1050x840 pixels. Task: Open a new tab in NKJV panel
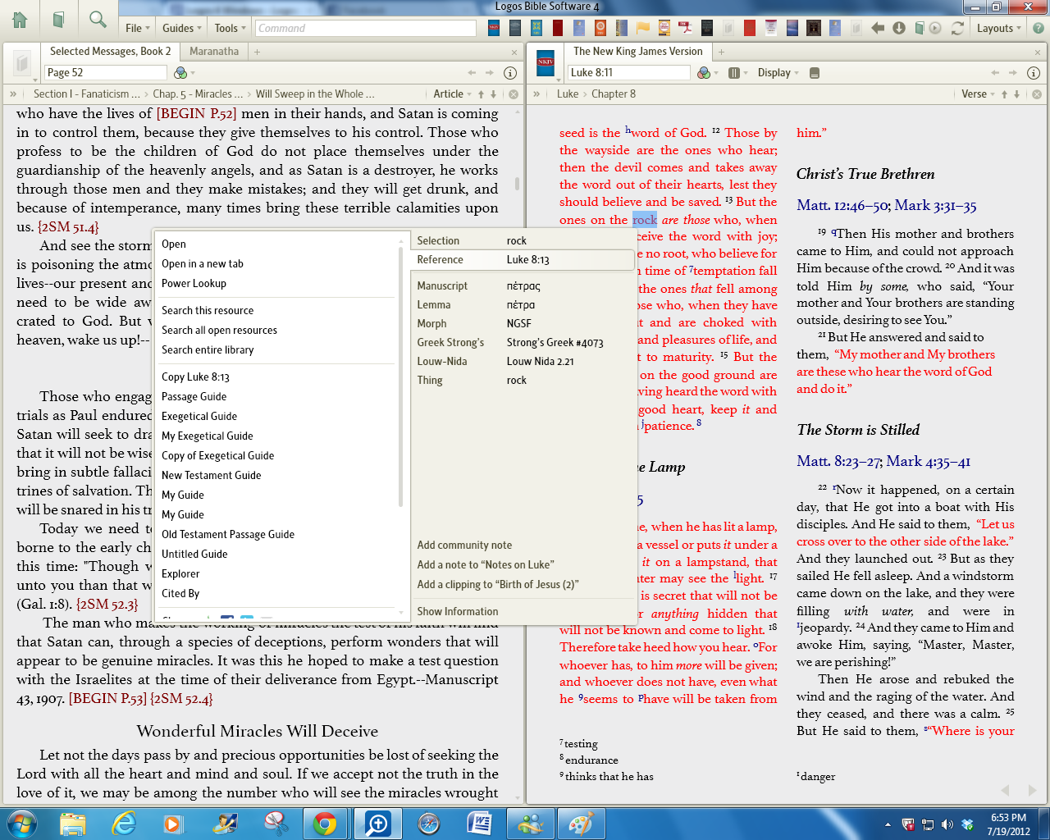[721, 52]
